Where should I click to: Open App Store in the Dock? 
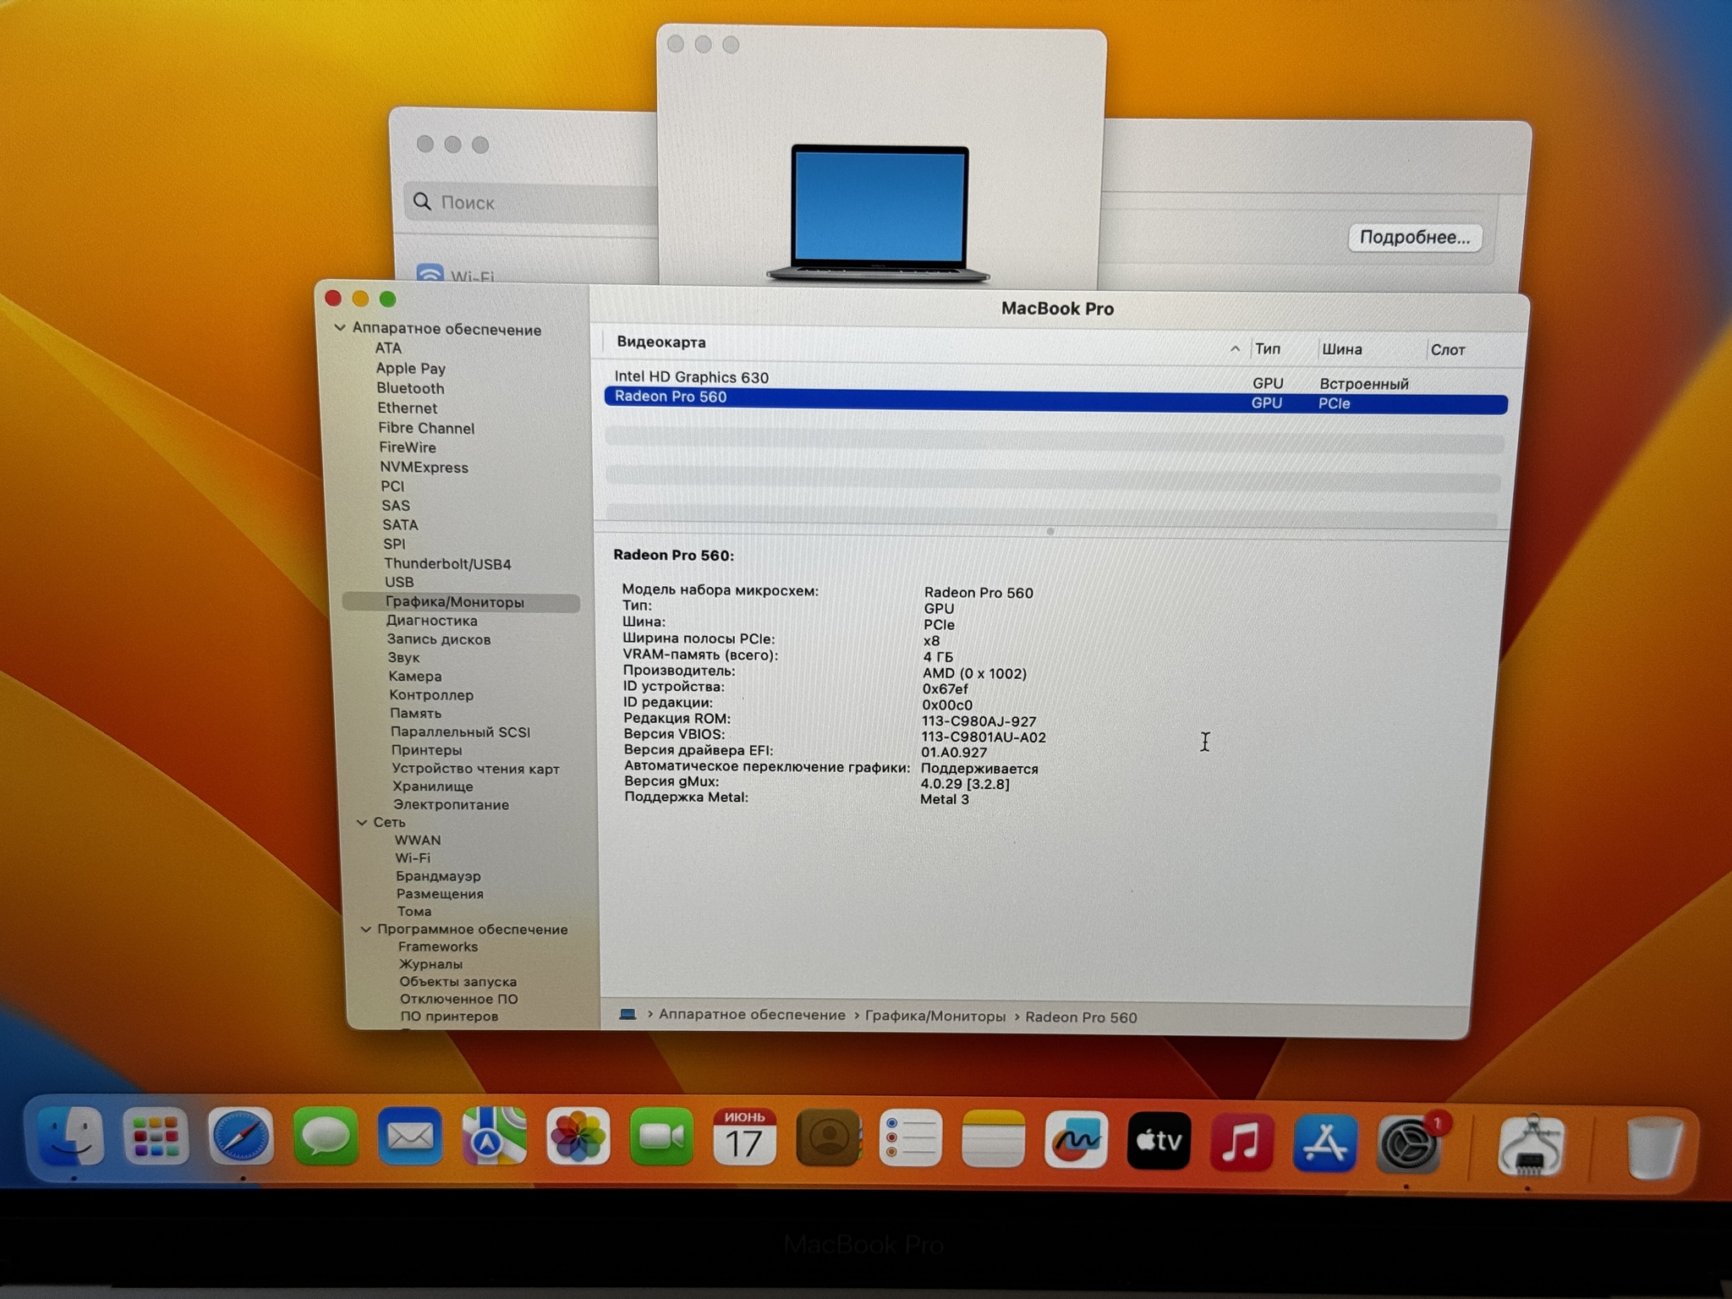(1325, 1143)
